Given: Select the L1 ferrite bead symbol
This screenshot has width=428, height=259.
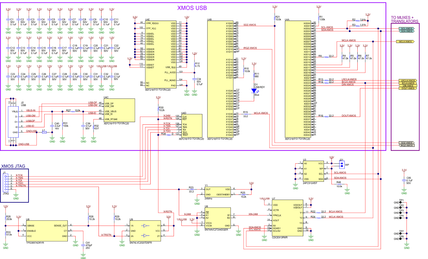Looking at the screenshot, I should point(44,132).
